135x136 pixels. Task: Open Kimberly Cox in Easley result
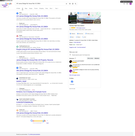(x=31, y=92)
